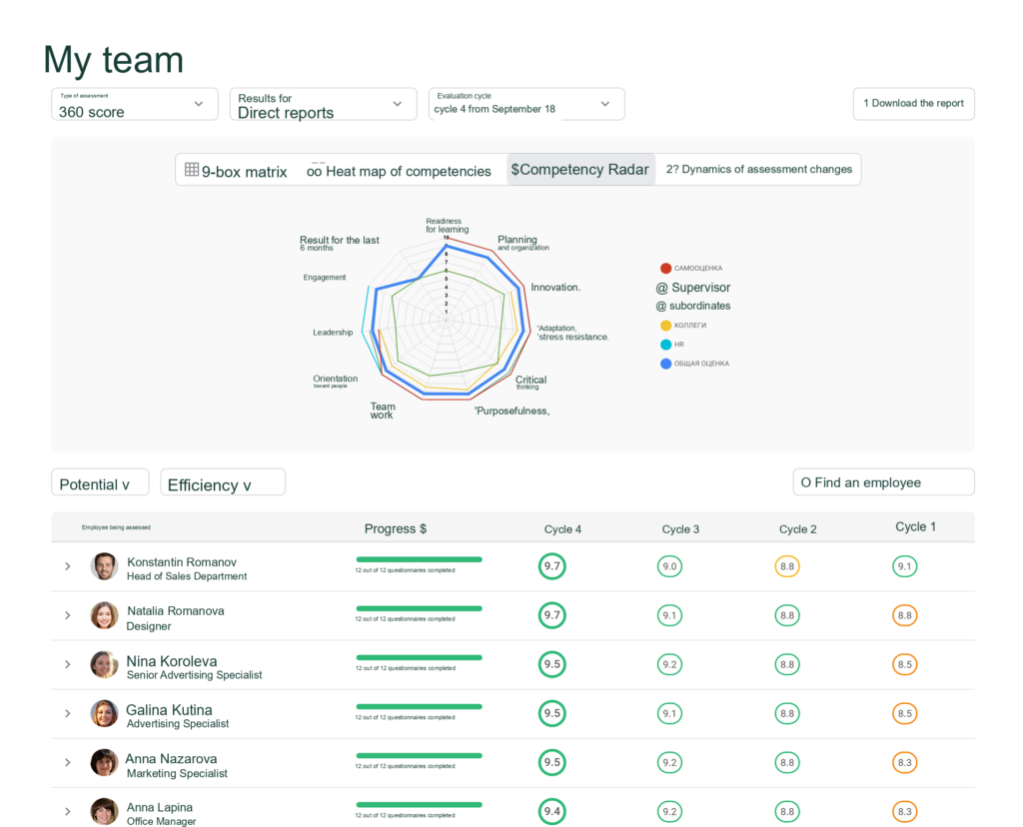The height and width of the screenshot is (827, 1023).
Task: Click Galina Kutina's avatar photo
Action: [104, 713]
